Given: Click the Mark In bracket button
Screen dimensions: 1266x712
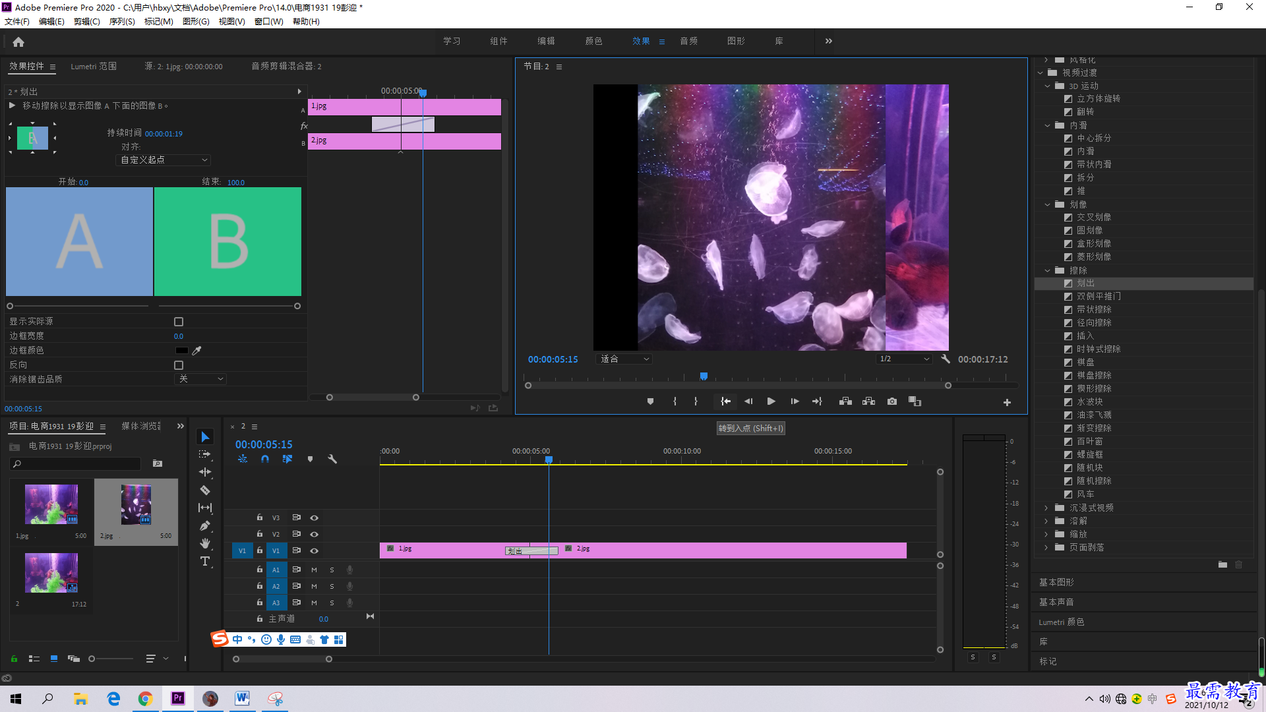Looking at the screenshot, I should [675, 401].
